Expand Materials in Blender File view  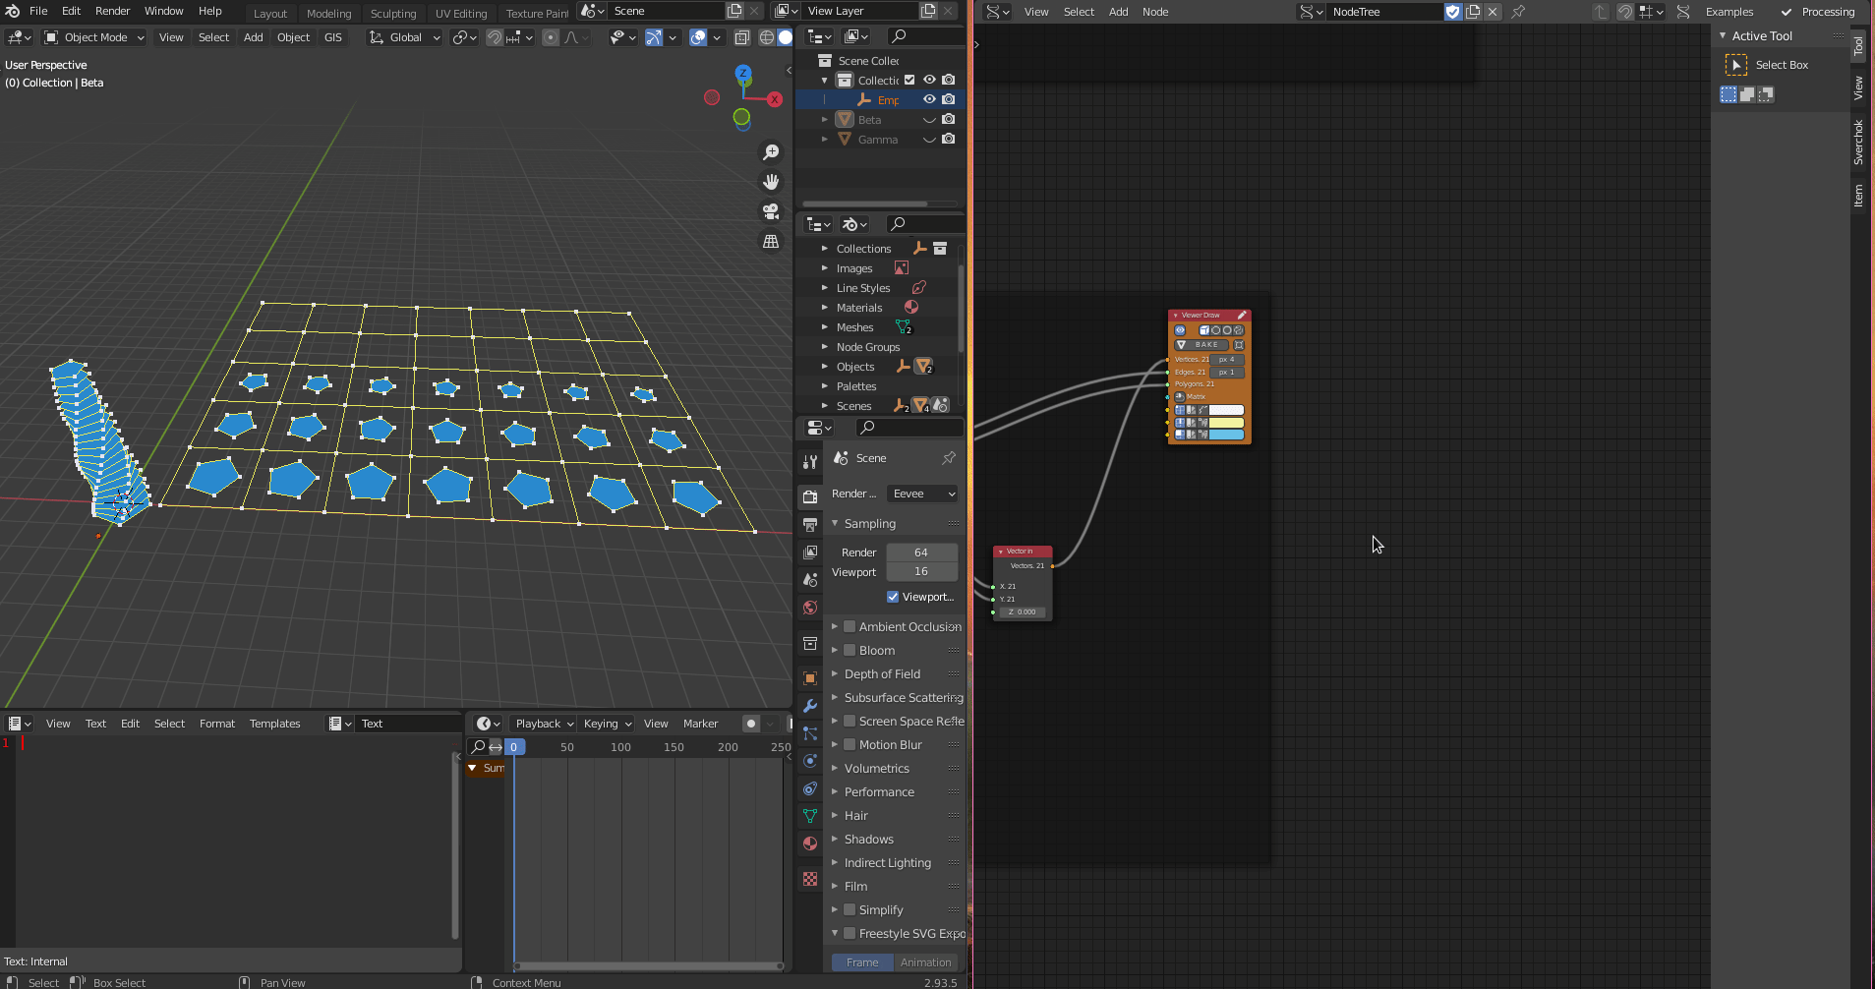coord(824,308)
